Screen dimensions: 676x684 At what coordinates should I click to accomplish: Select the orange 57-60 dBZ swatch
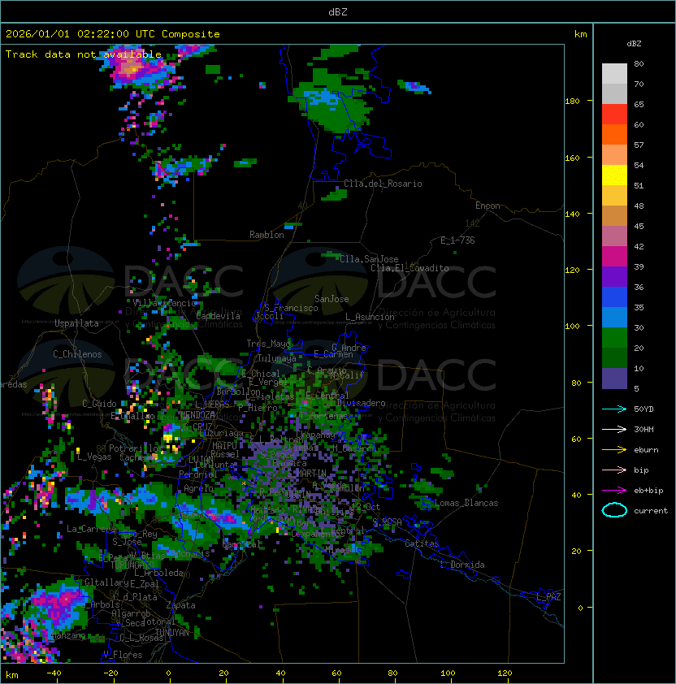[614, 134]
